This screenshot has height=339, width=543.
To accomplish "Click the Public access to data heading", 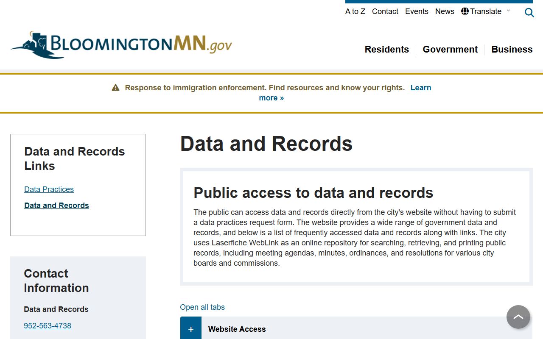I will [x=313, y=193].
